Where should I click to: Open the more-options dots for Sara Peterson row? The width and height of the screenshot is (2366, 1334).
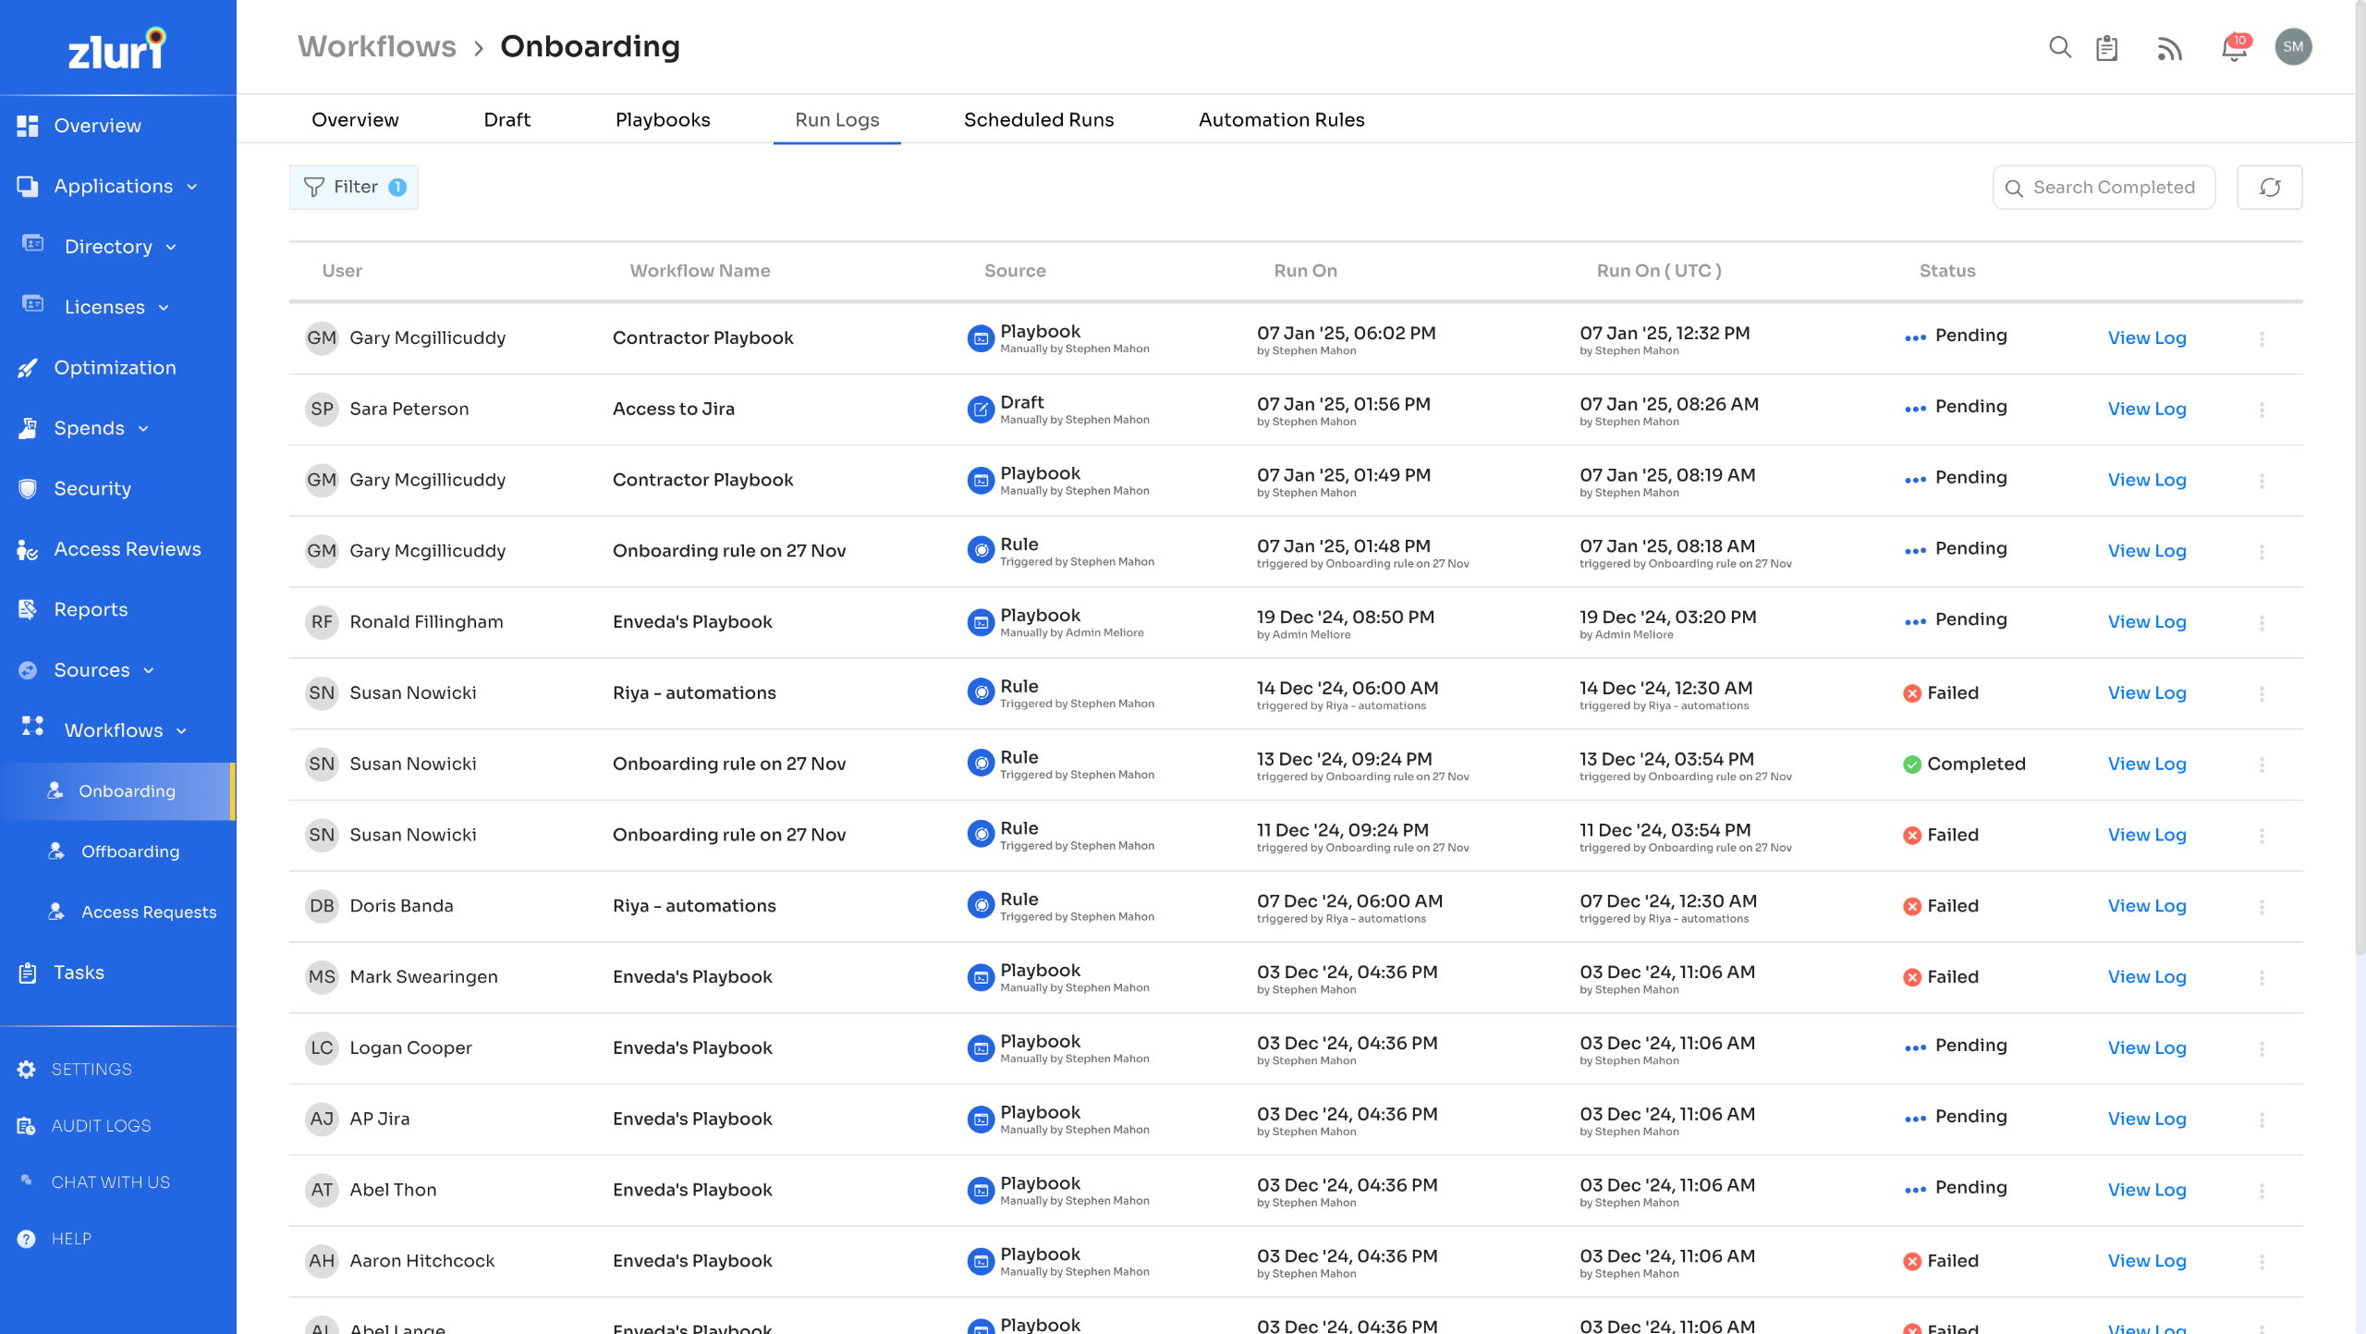point(2262,410)
